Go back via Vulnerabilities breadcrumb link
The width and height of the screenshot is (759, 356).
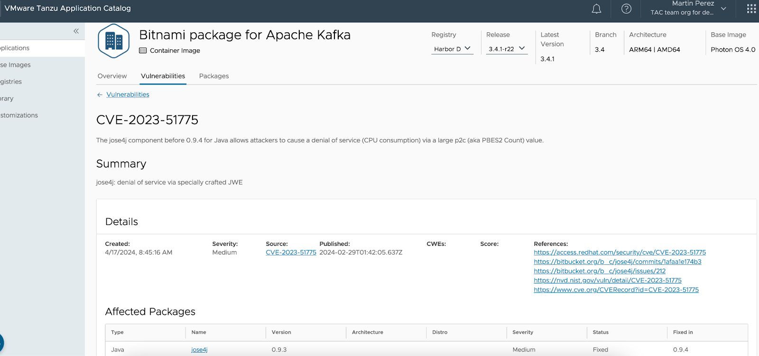[x=128, y=94]
